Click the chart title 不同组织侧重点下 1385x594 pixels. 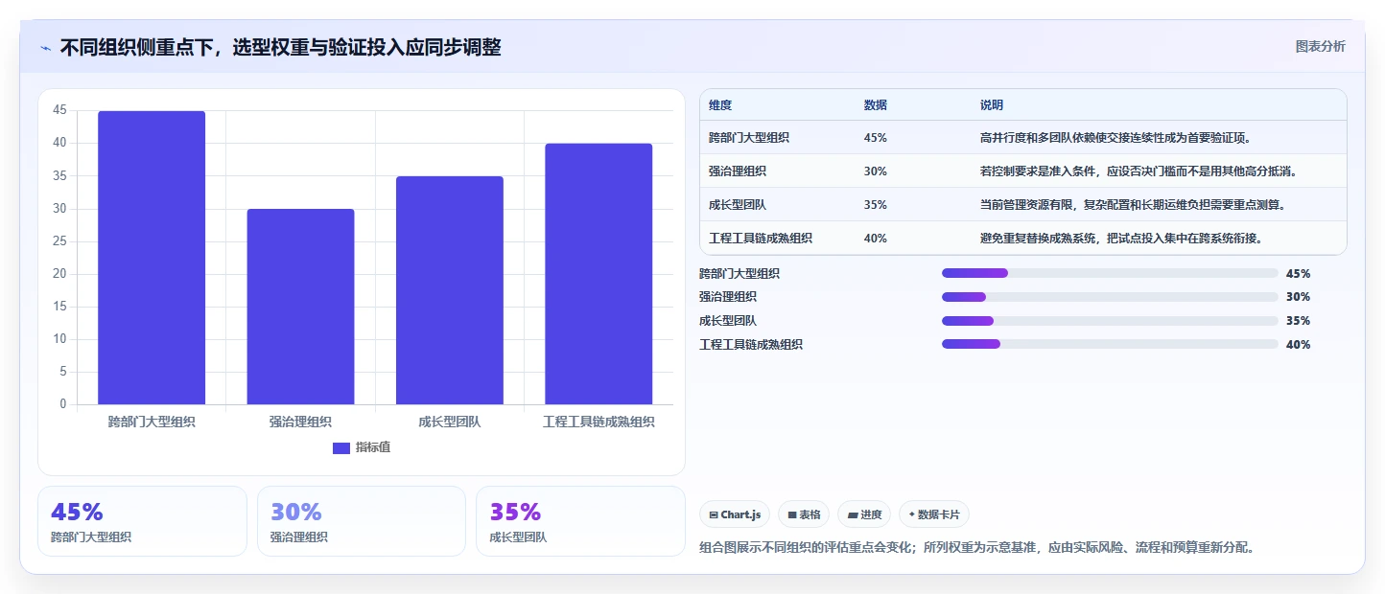point(280,47)
